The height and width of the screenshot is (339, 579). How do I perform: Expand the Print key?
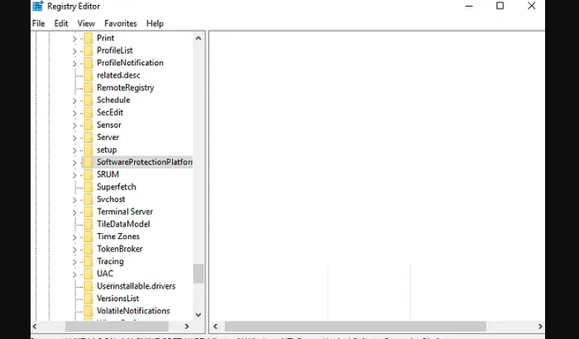(x=74, y=38)
